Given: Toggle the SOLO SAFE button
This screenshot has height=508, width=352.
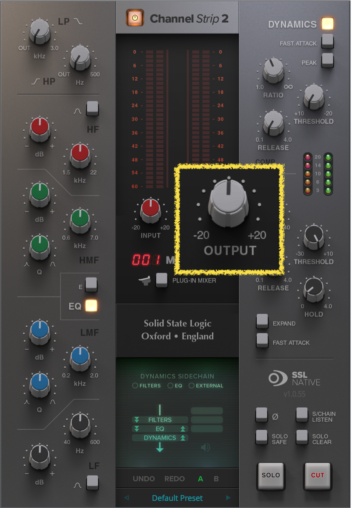Looking at the screenshot, I should point(262,437).
